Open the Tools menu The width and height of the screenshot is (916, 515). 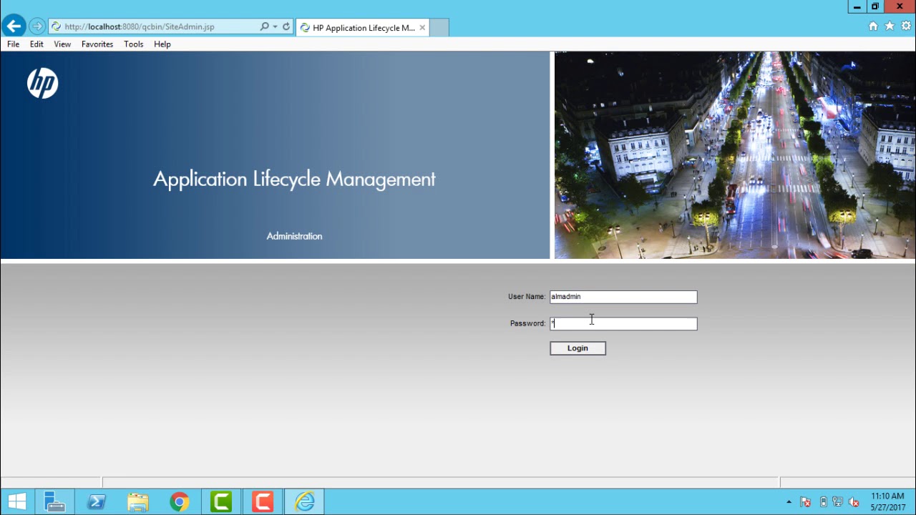coord(134,44)
